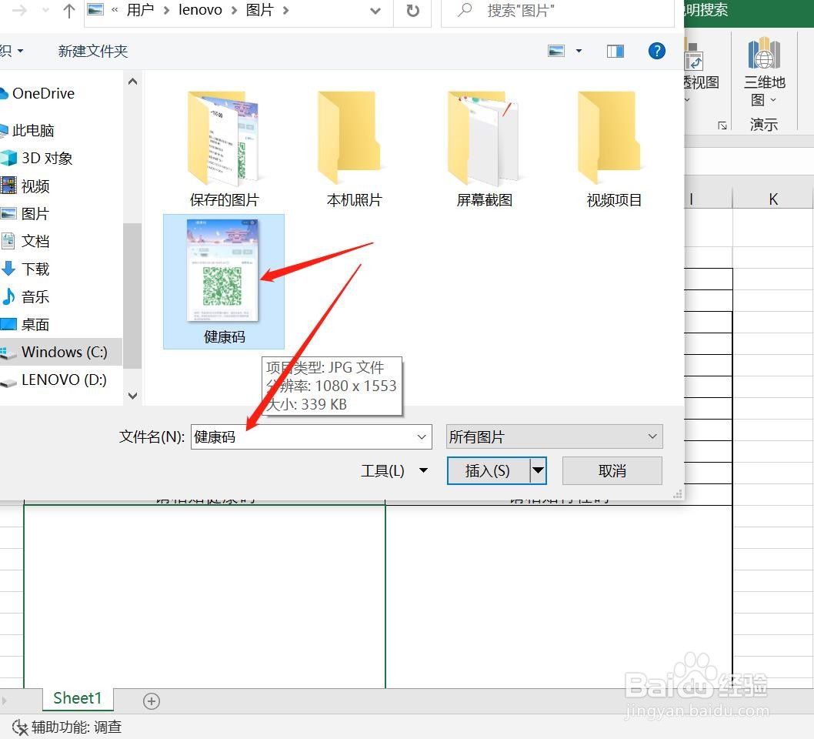The width and height of the screenshot is (814, 739).
Task: Click the 取消 button
Action: pos(612,471)
